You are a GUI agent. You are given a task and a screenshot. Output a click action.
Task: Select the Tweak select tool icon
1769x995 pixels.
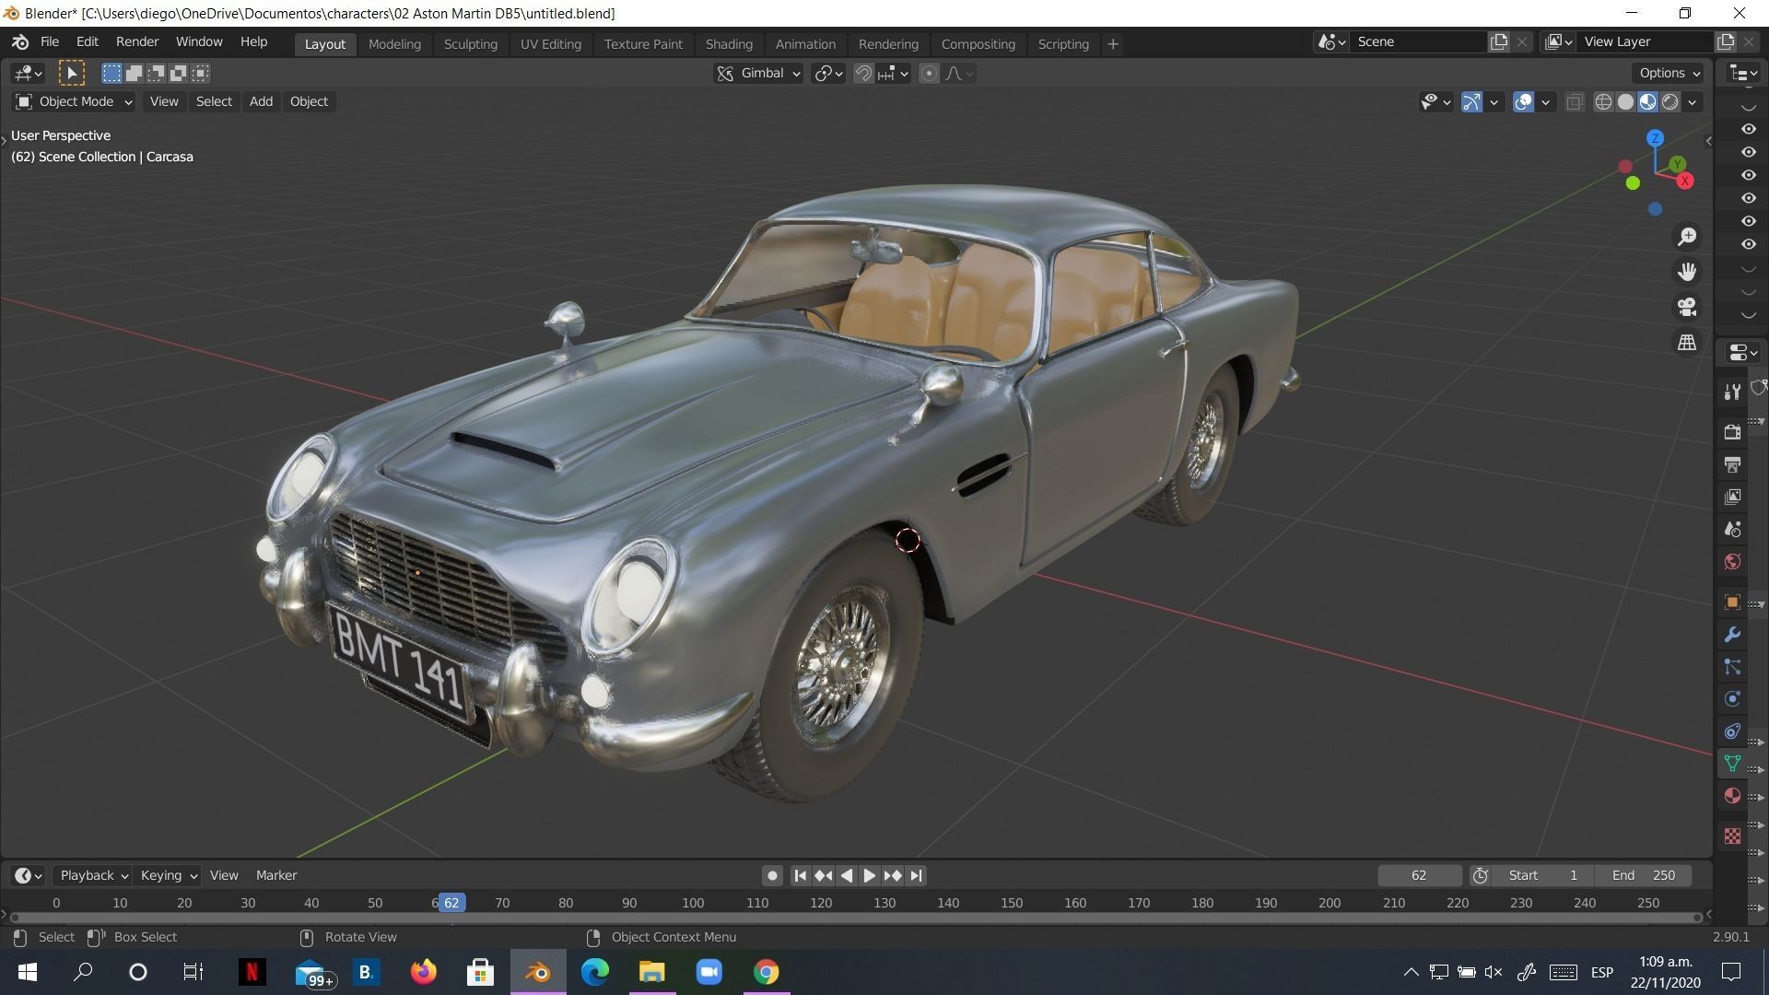(x=71, y=73)
